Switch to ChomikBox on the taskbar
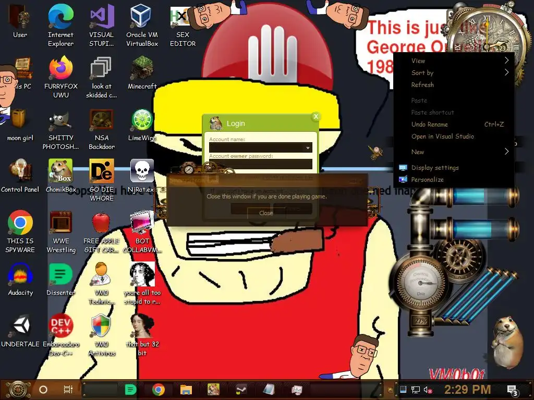Screen dimensions: 534x400 click(x=213, y=390)
